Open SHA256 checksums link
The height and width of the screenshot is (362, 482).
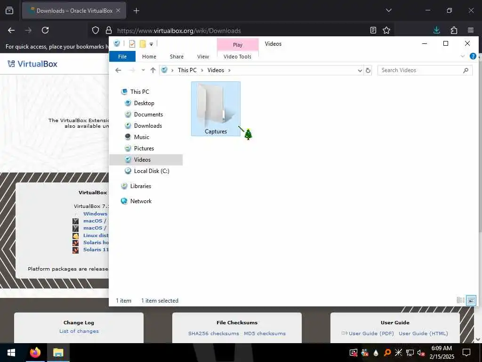pos(213,333)
